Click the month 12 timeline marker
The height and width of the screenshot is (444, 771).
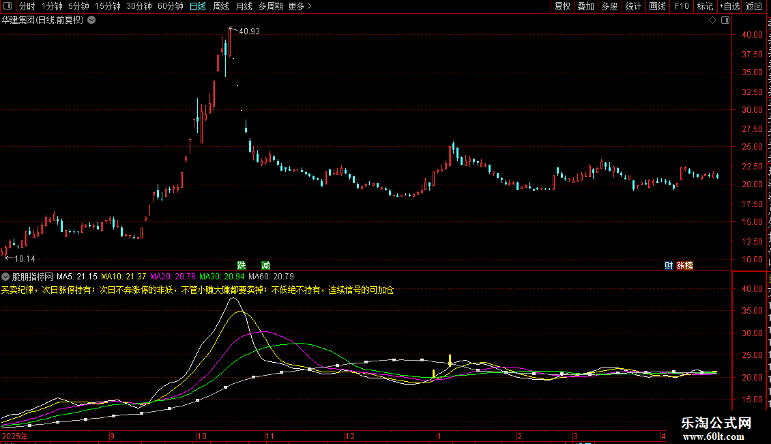pos(349,436)
